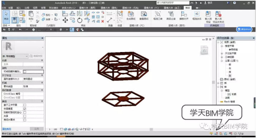Screen dimensions: 257x138
Task: Click the 偏移对齐 tool
Action: (x=184, y=15)
